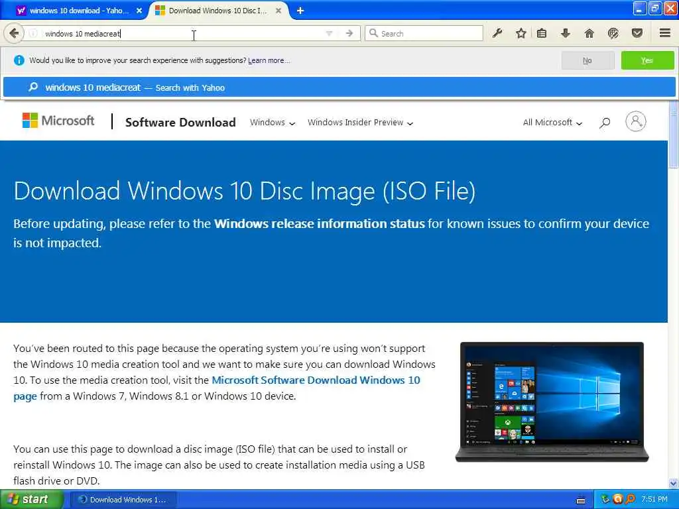Viewport: 679px width, 509px height.
Task: Click the info icon in suggestions bar
Action: pyautogui.click(x=19, y=60)
